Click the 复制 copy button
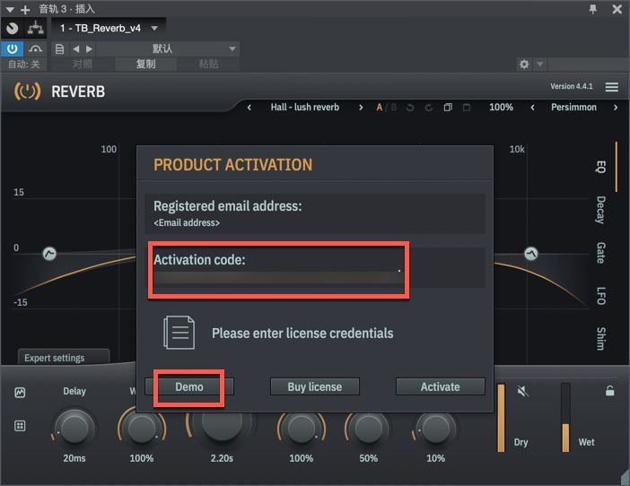The image size is (630, 486). pyautogui.click(x=145, y=65)
